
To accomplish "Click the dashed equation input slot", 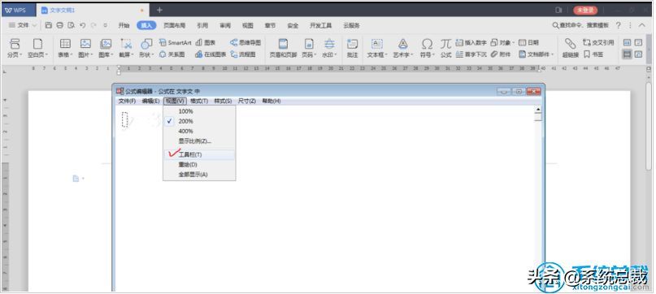I will coord(124,119).
